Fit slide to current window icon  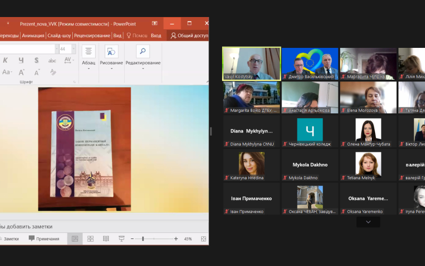pos(203,239)
